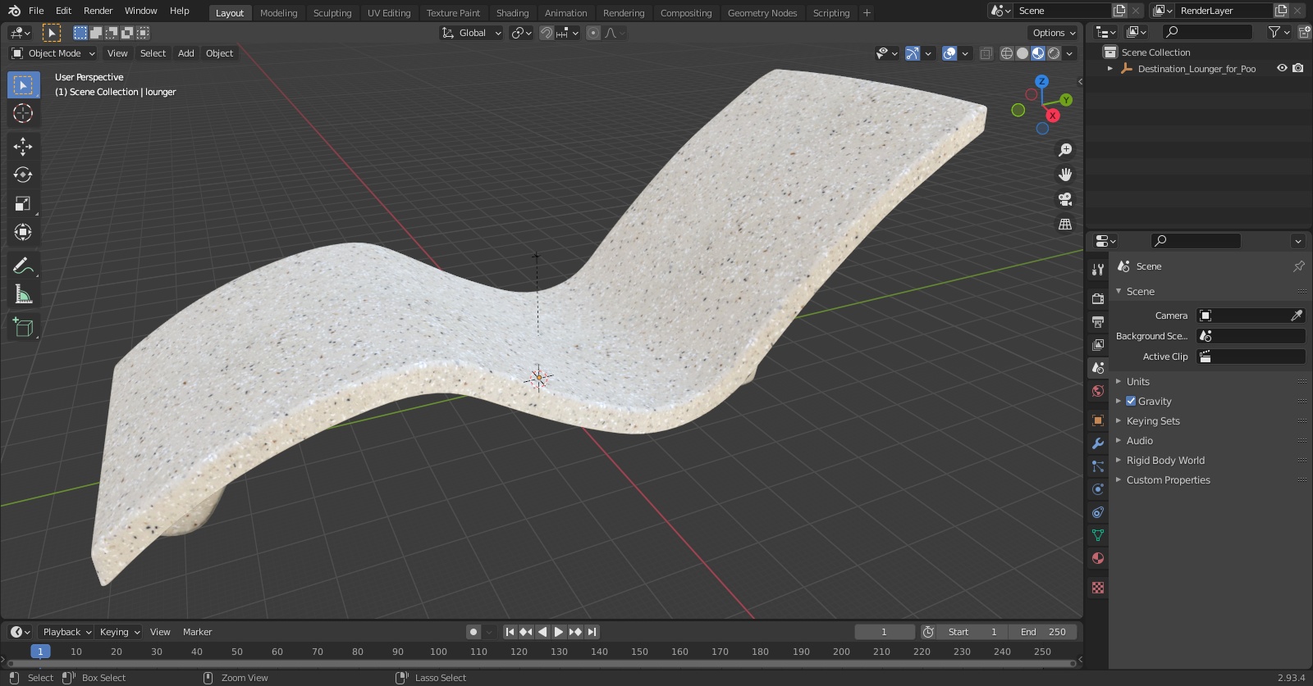Open the Physics properties tab
The width and height of the screenshot is (1313, 686).
(x=1097, y=489)
